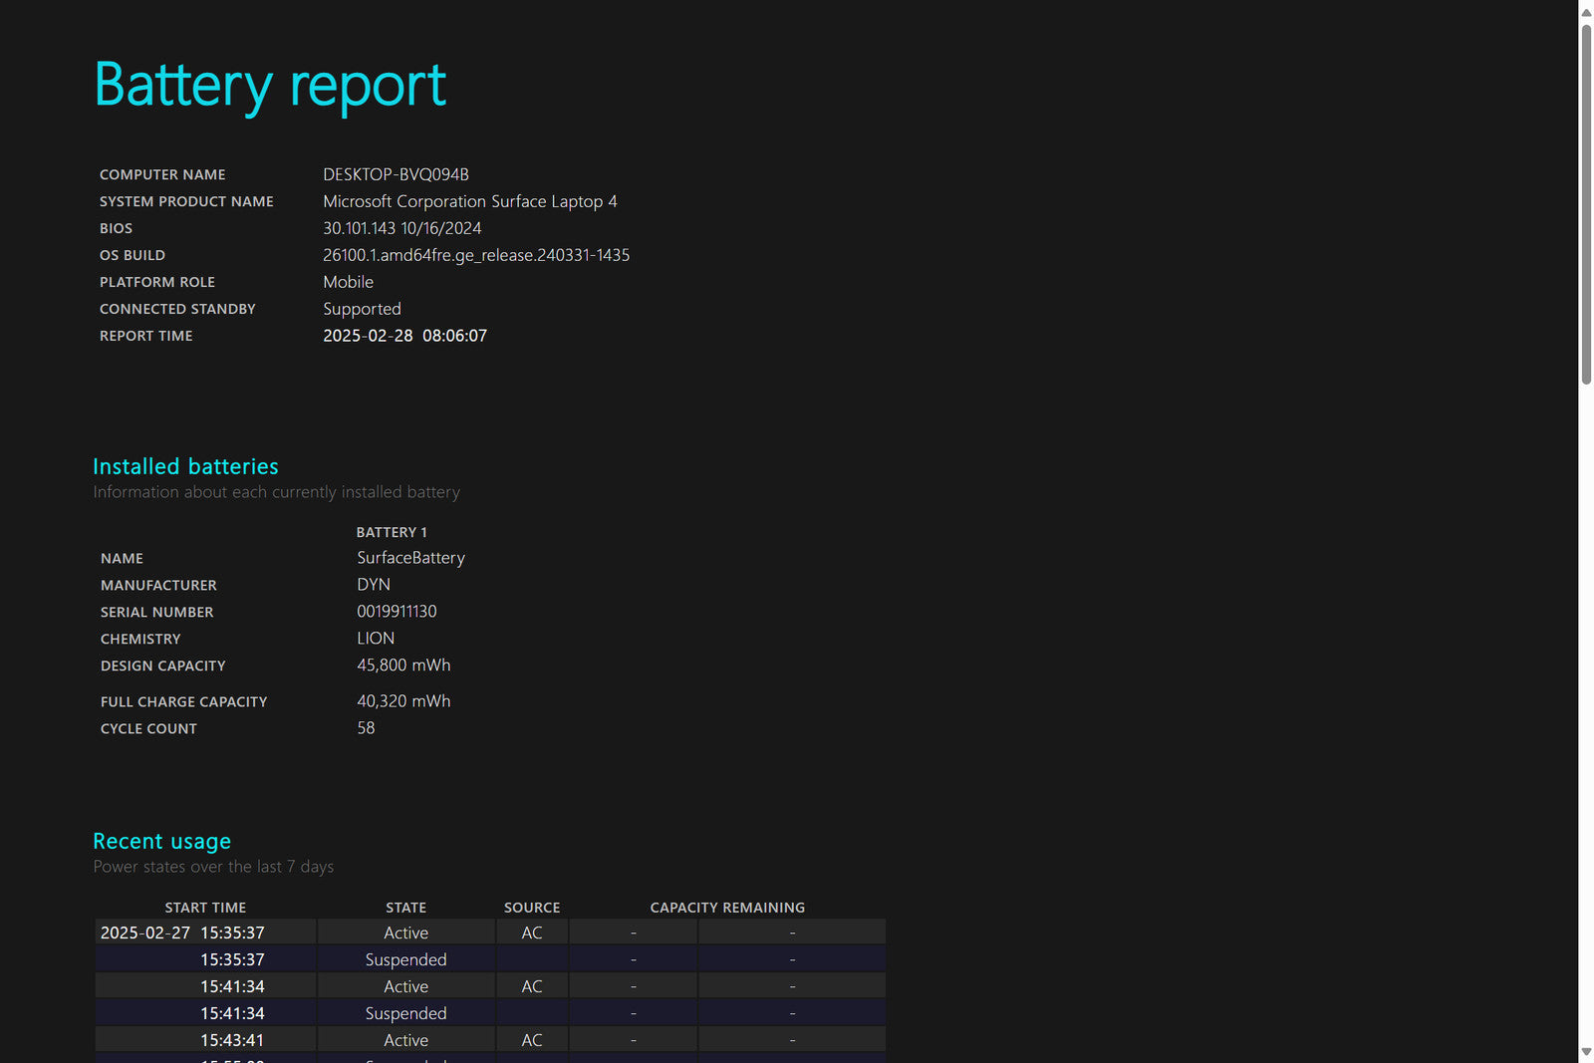Select the computer name DESKTOP-BVQ094B
Image resolution: width=1594 pixels, height=1063 pixels.
click(x=396, y=174)
